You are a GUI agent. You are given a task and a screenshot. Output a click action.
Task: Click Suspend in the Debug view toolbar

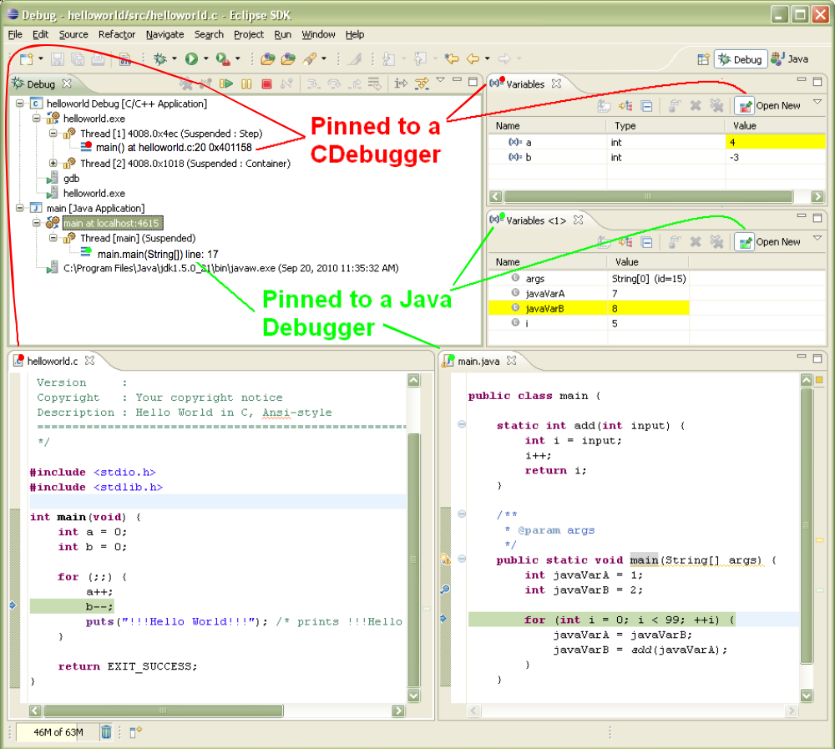[246, 84]
